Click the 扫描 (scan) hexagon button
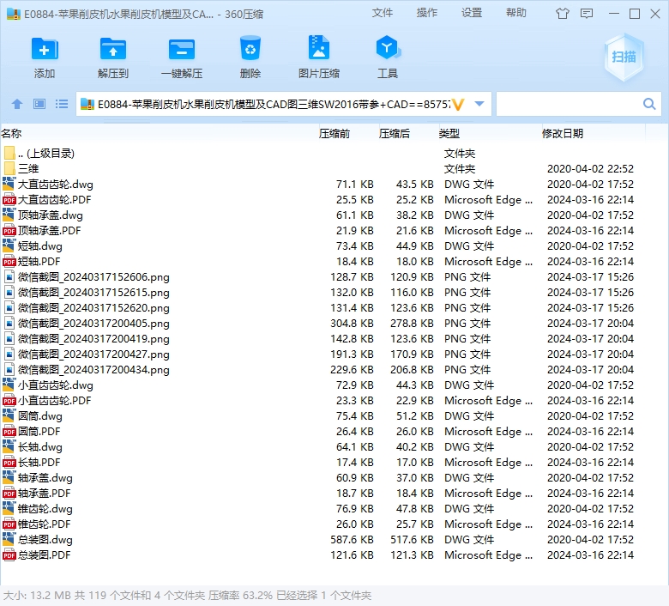Image resolution: width=669 pixels, height=606 pixels. (x=624, y=57)
